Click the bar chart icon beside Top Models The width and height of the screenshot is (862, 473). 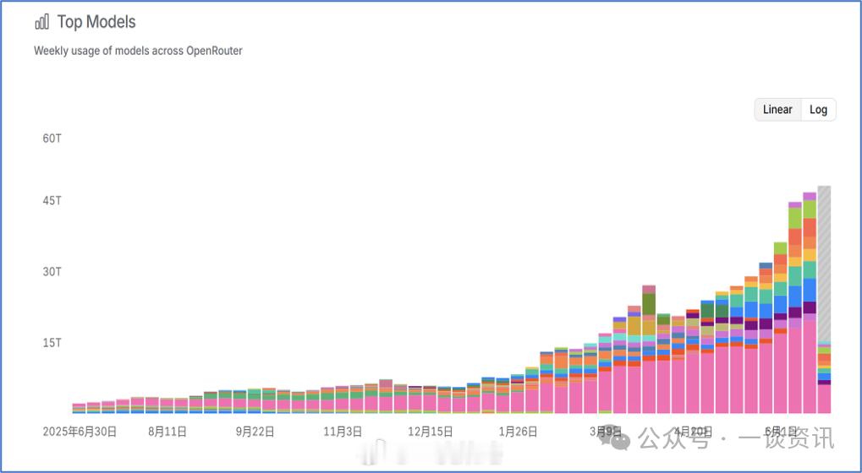[41, 22]
